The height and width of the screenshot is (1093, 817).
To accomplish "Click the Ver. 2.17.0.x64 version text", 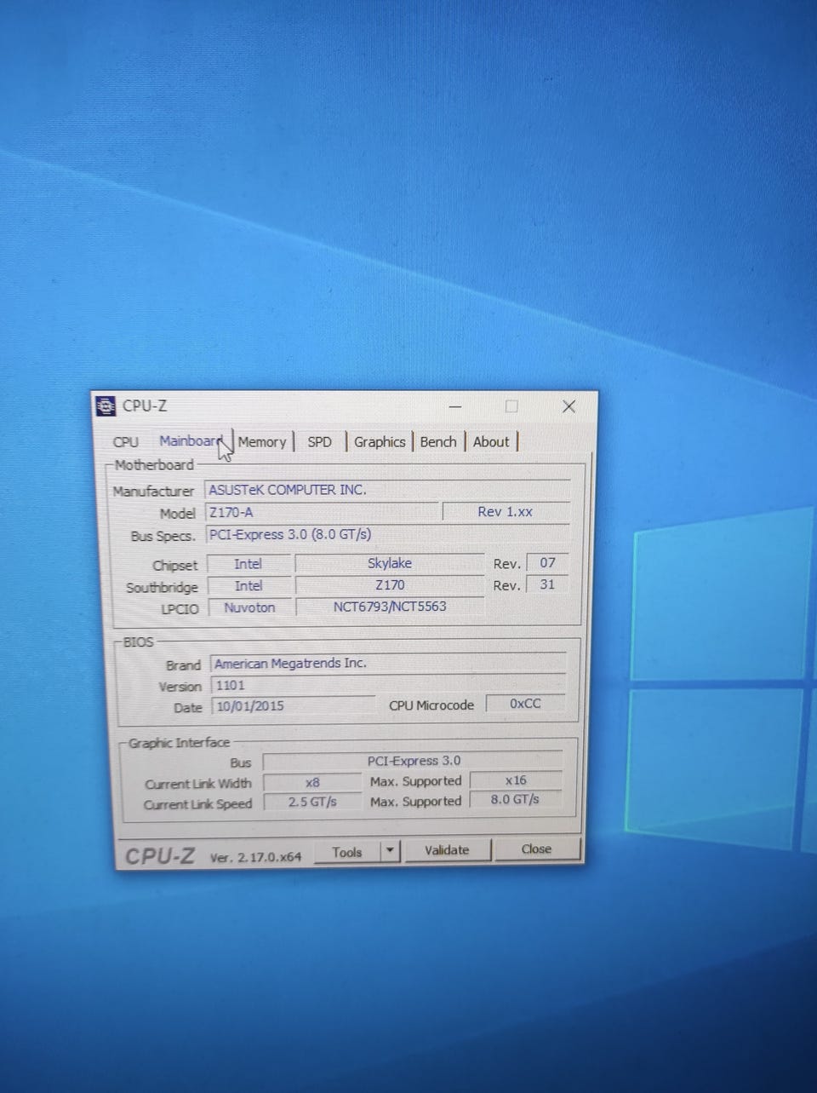I will [255, 857].
